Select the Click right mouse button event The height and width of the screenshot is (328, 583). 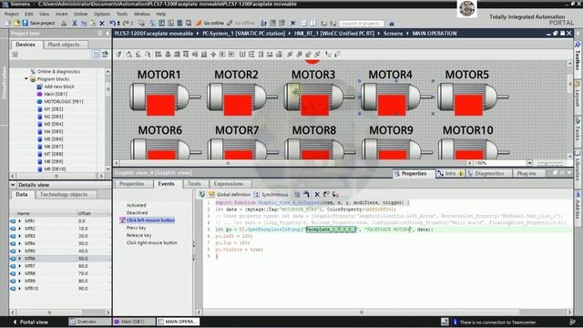tap(152, 242)
